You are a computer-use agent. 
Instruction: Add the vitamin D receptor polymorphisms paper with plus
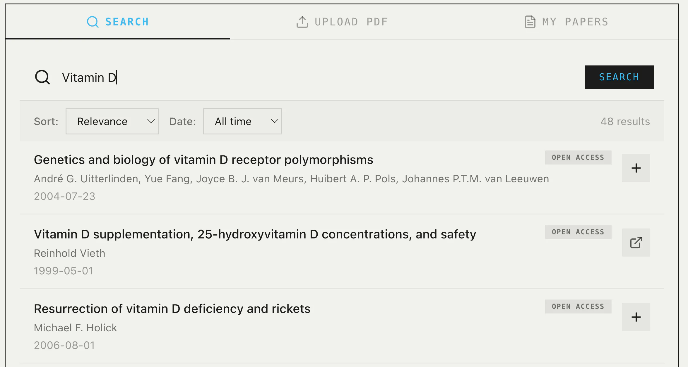point(636,168)
